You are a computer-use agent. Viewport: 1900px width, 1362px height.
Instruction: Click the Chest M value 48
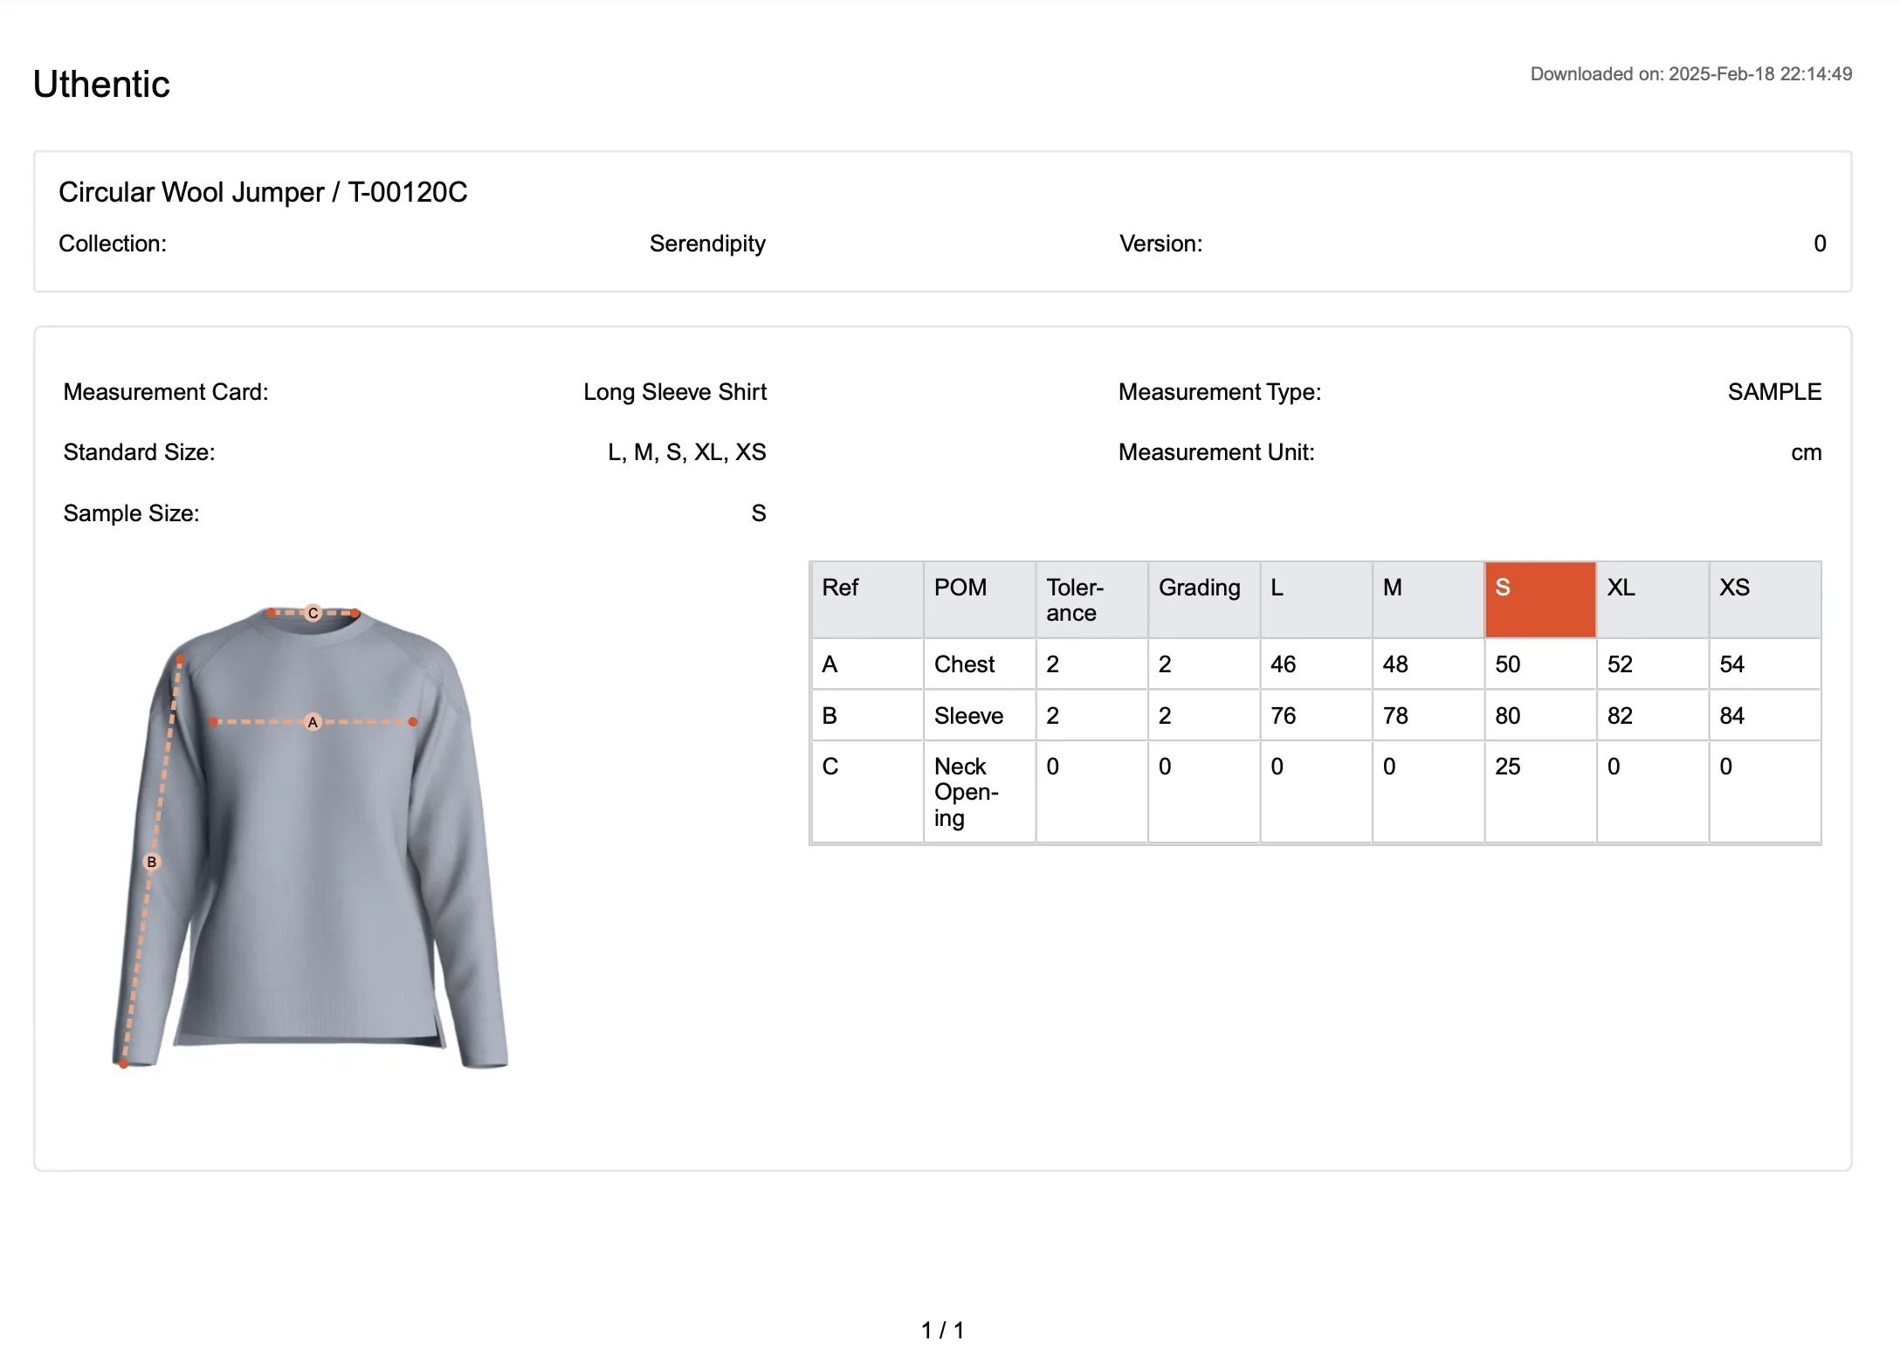click(1428, 664)
